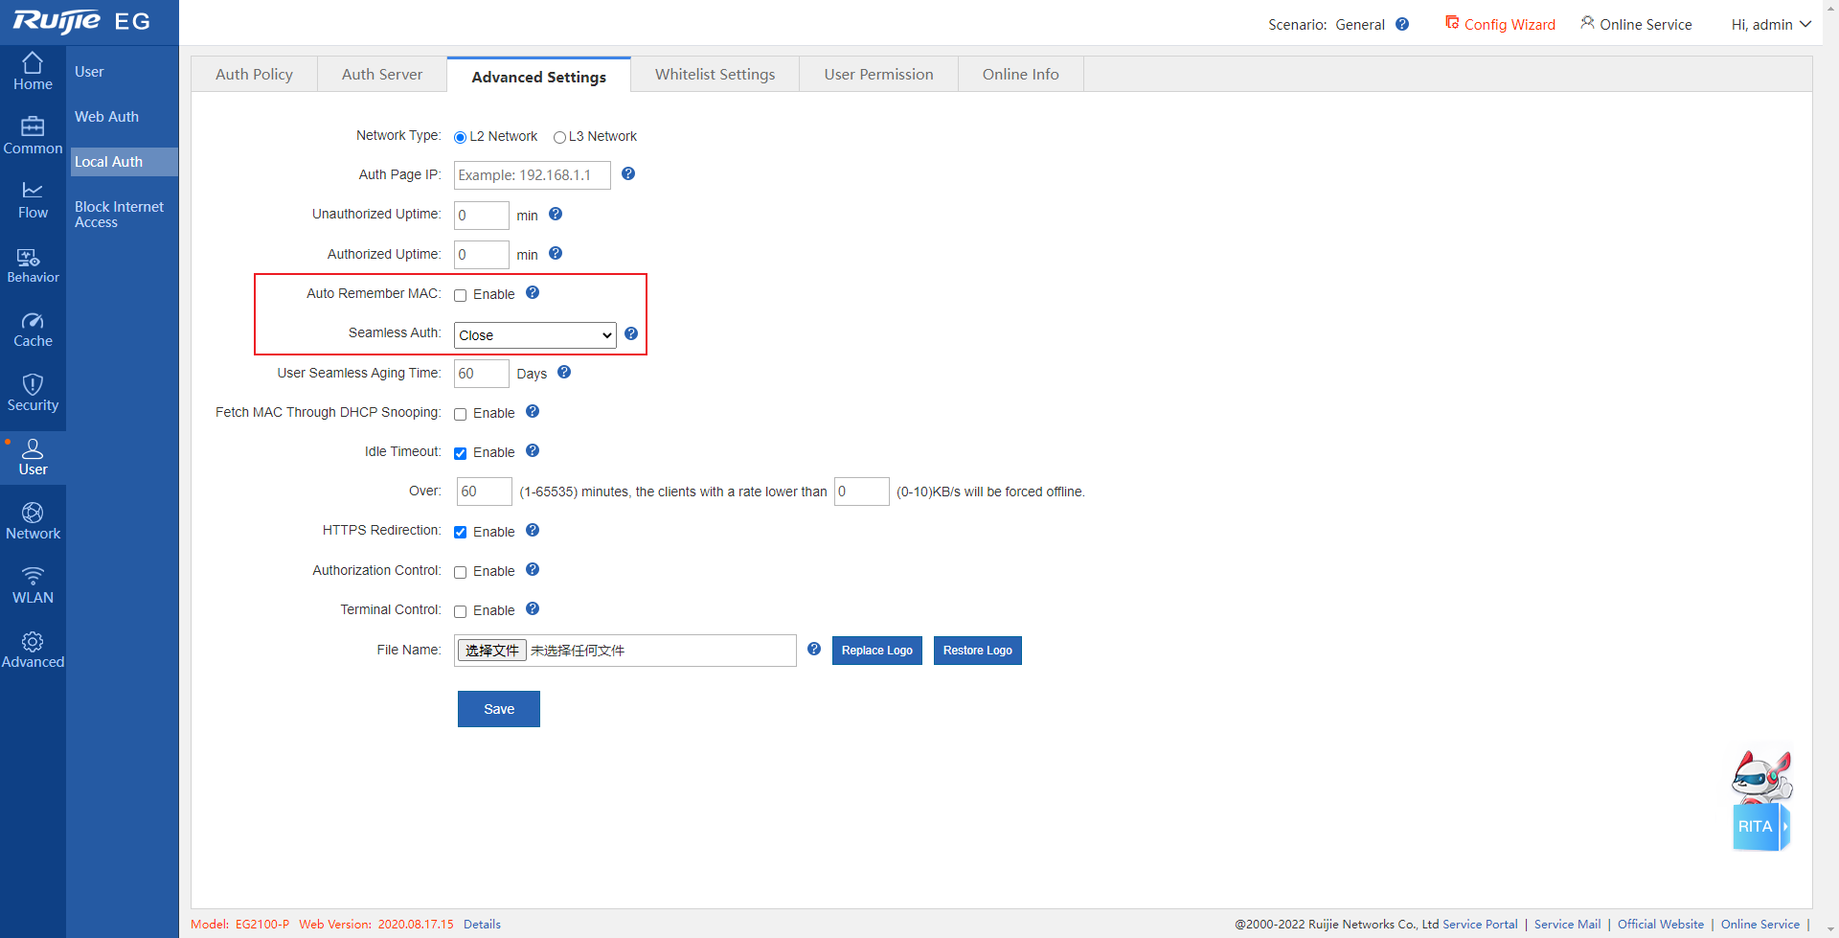The height and width of the screenshot is (938, 1839).
Task: Open the Hi, admin account dropdown
Action: click(1770, 25)
